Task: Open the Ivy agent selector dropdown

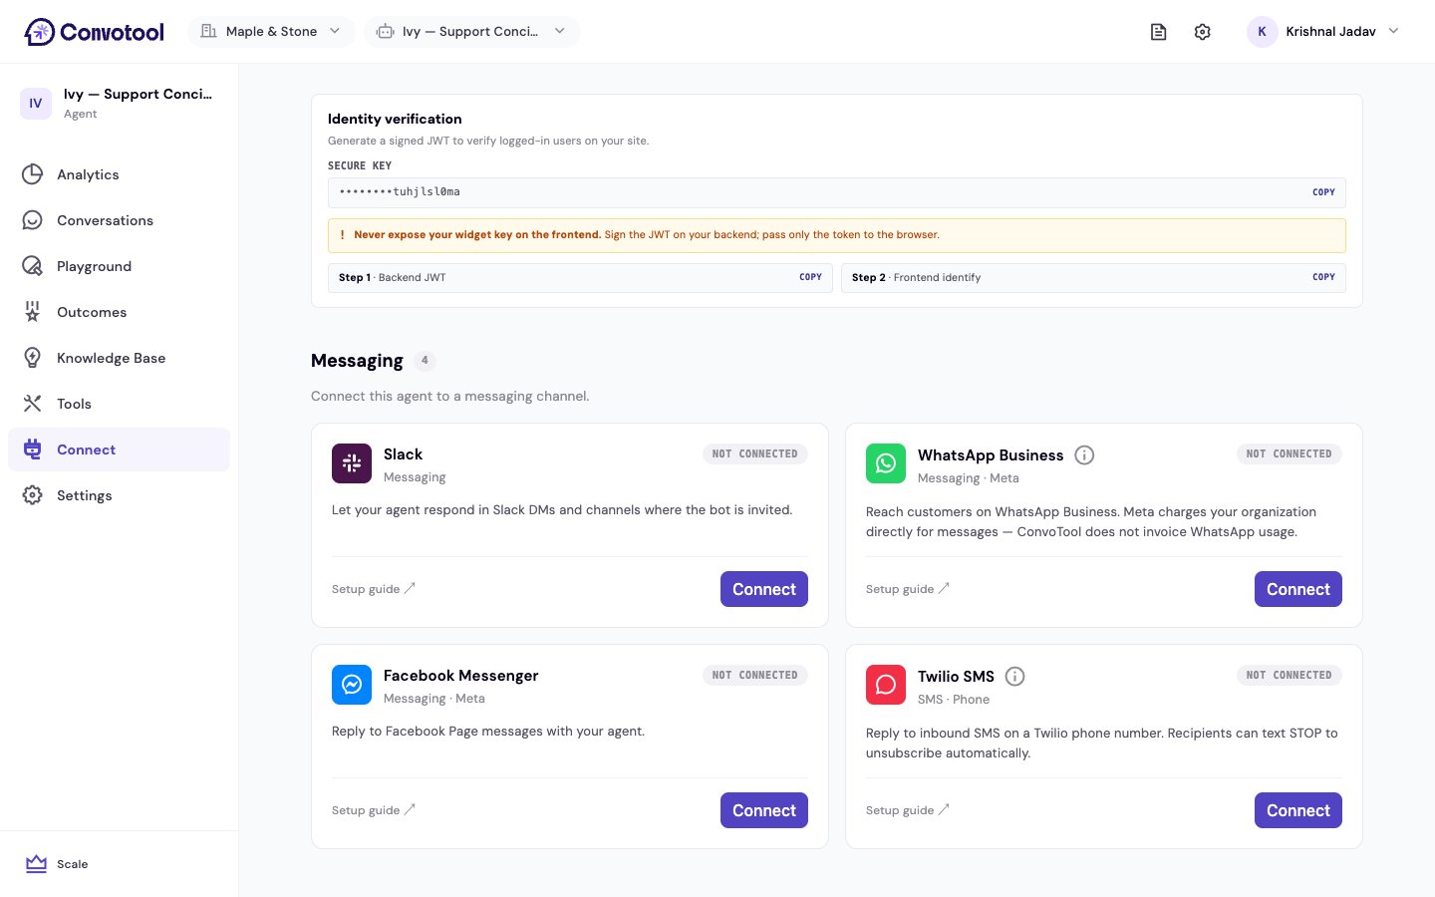Action: [471, 32]
